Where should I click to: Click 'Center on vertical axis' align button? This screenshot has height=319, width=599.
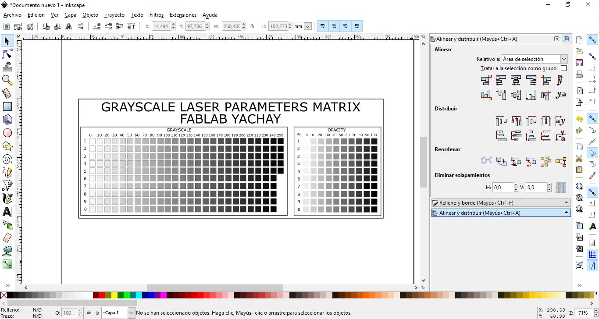coord(516,80)
